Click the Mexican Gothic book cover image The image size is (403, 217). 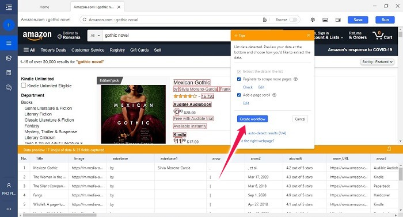click(x=134, y=114)
